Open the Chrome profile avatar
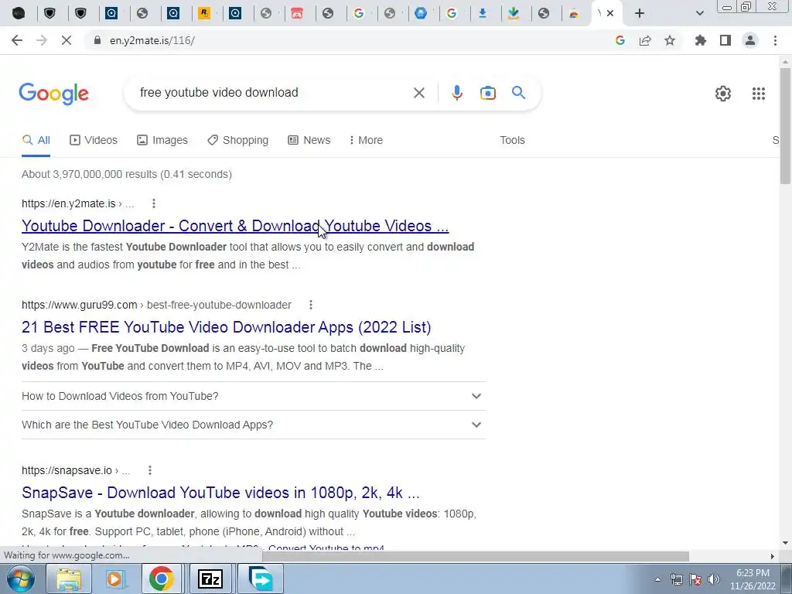This screenshot has height=594, width=792. coord(750,40)
